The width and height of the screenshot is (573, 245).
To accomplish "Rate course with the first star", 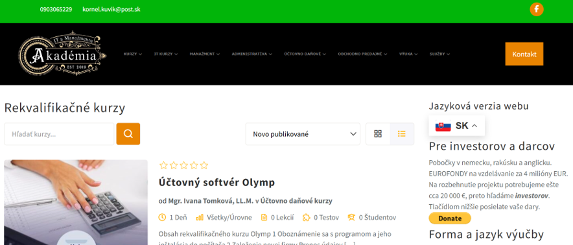I will click(x=163, y=165).
